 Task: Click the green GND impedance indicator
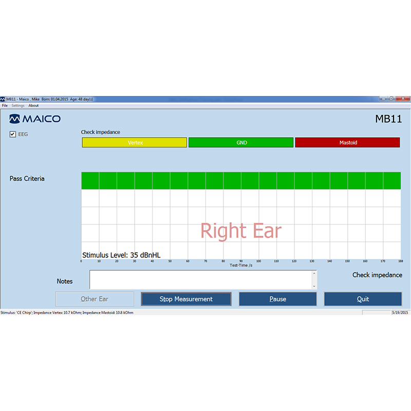[241, 142]
